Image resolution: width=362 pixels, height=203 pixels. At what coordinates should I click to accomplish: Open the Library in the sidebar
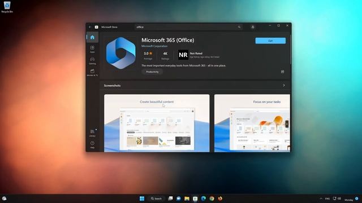92,133
